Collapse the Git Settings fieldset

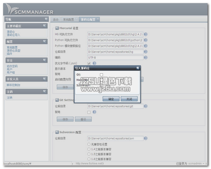57,100
